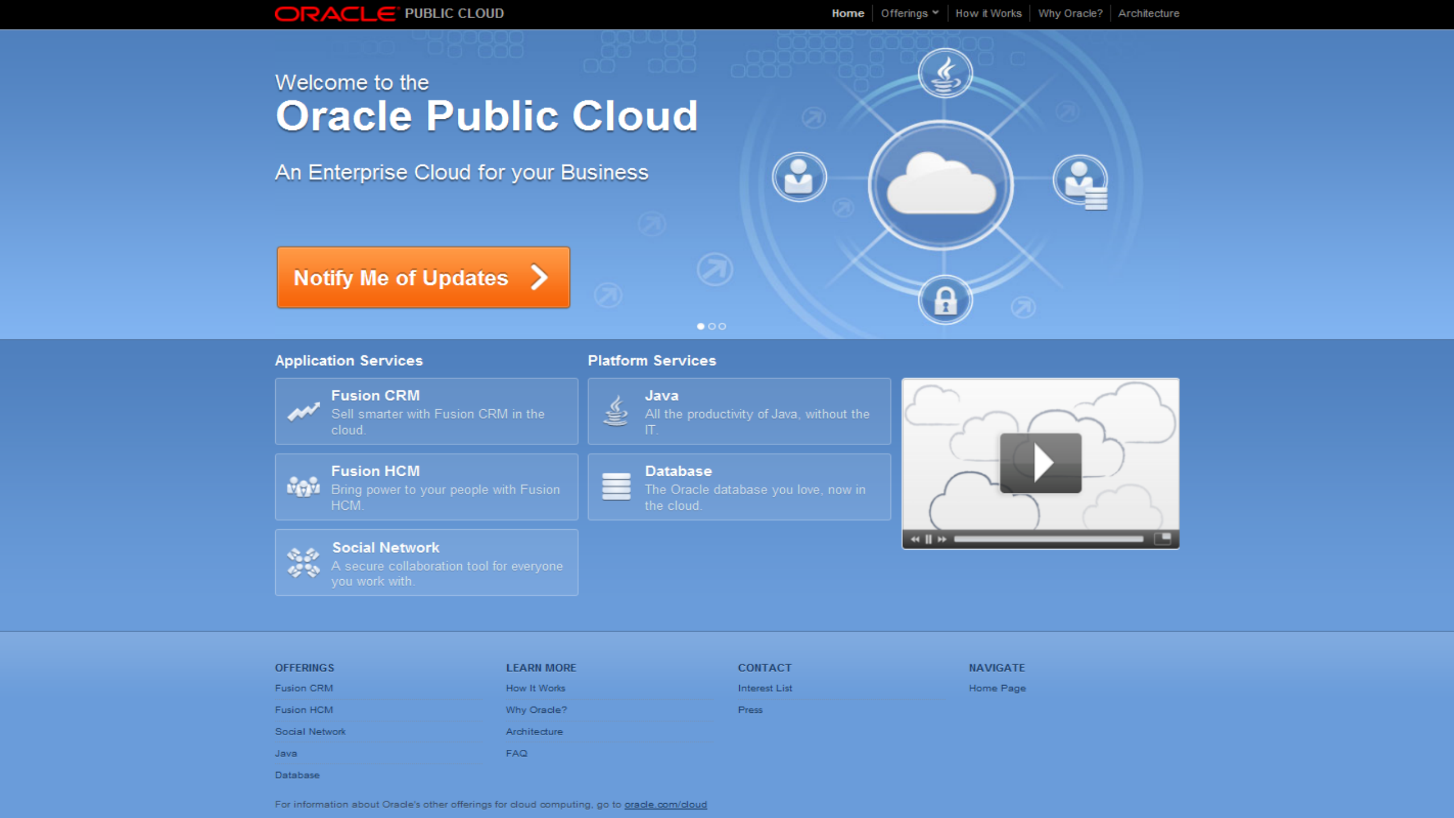1454x818 pixels.
Task: Open the How it Works nav item
Action: pos(988,13)
